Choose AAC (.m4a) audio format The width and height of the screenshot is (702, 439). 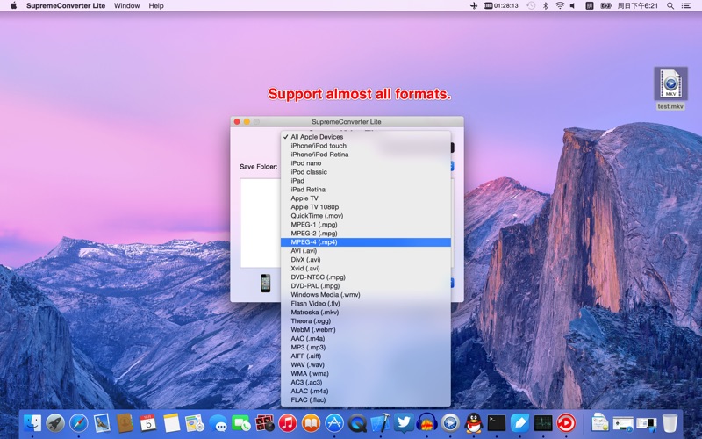(x=365, y=339)
